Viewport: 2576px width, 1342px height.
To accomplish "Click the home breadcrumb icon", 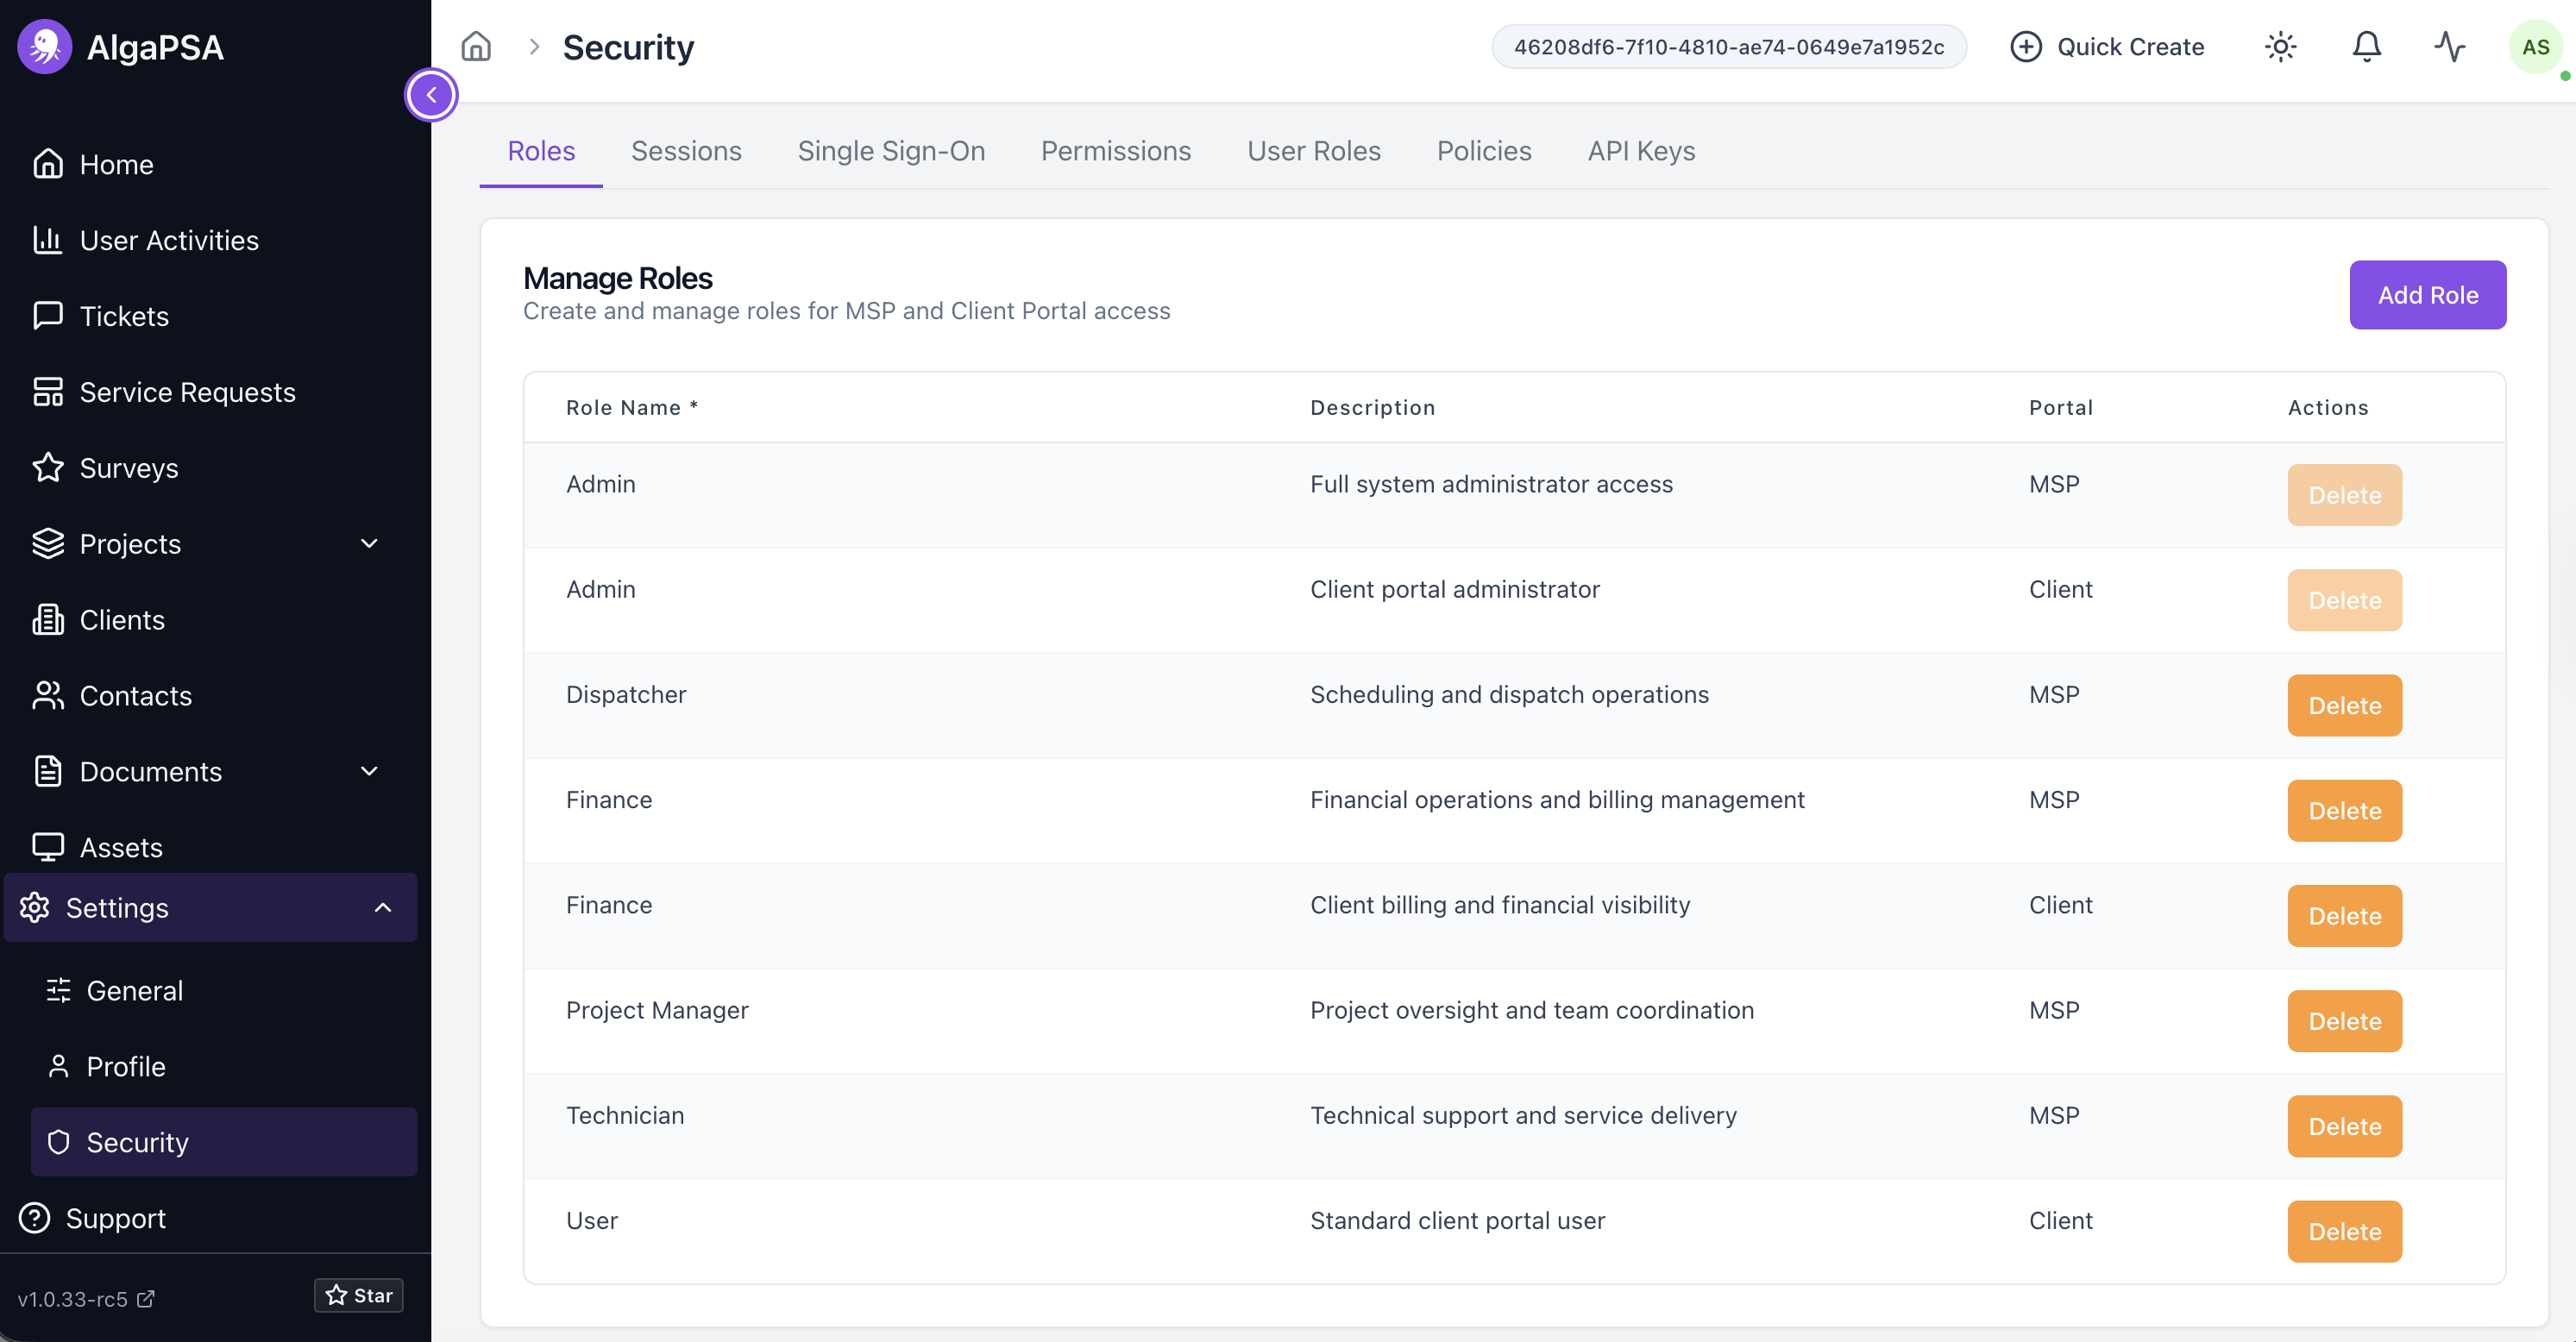I will pos(476,47).
